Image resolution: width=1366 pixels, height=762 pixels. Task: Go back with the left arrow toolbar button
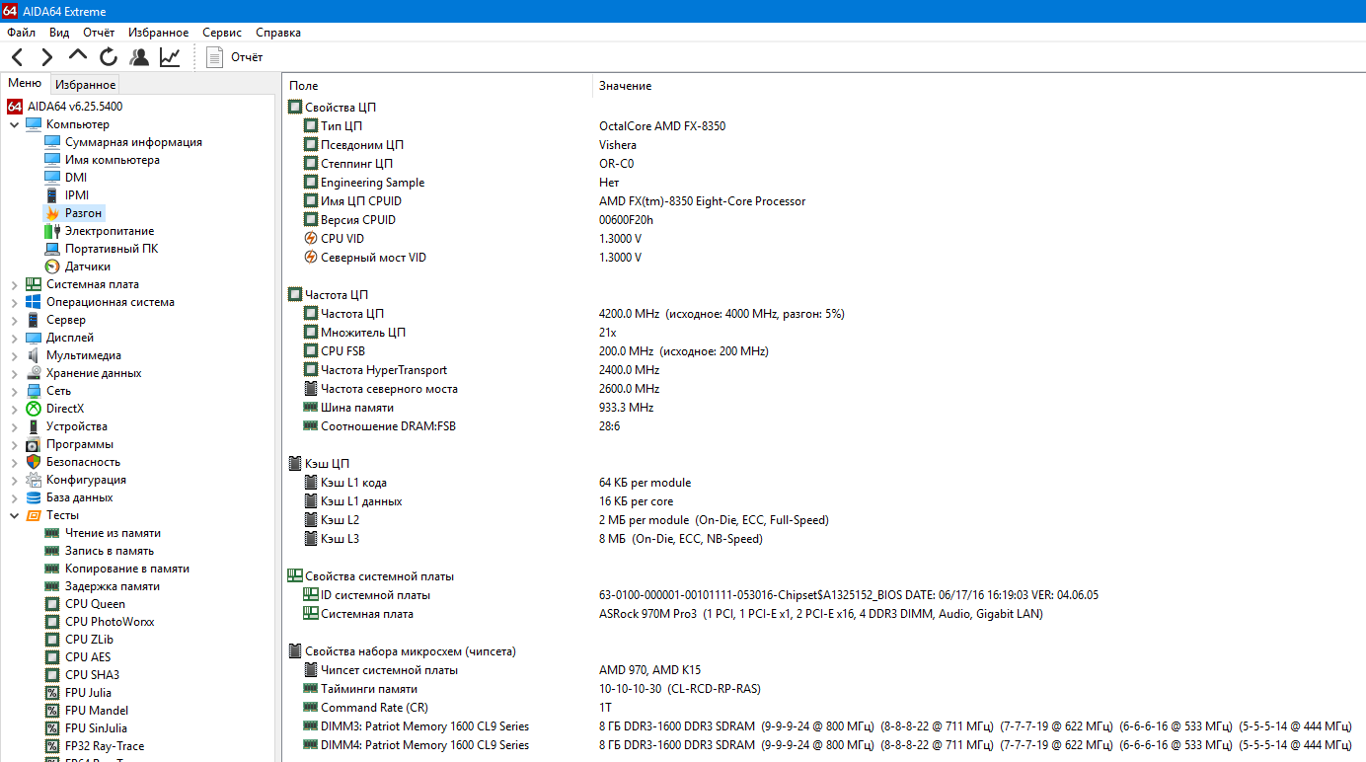click(x=18, y=57)
